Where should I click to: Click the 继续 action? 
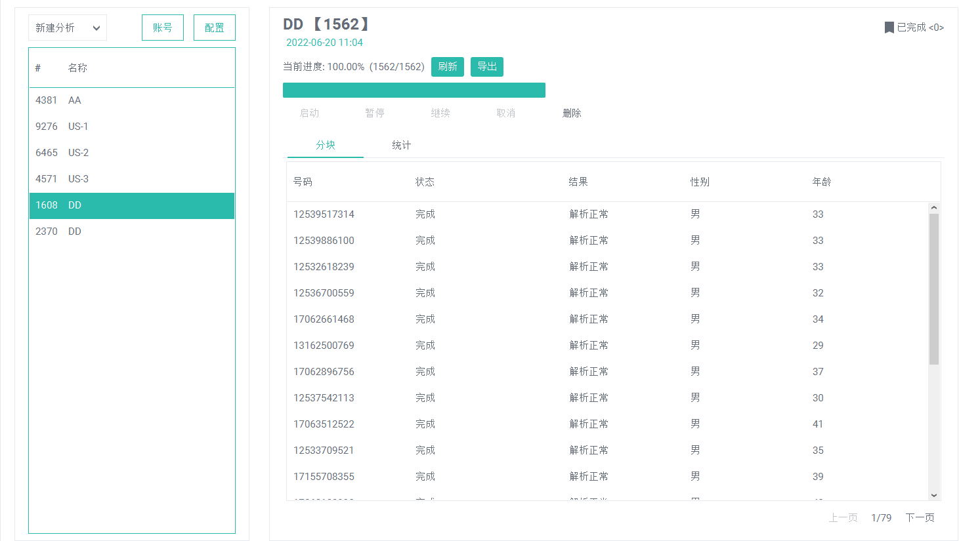click(440, 113)
